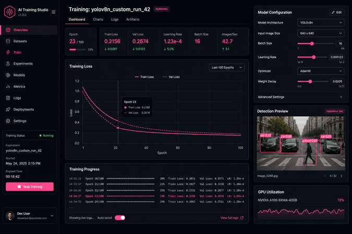Screen dimensions: 352x234
Task: Open the Optimizer AdamW dropdown
Action: (x=321, y=71)
